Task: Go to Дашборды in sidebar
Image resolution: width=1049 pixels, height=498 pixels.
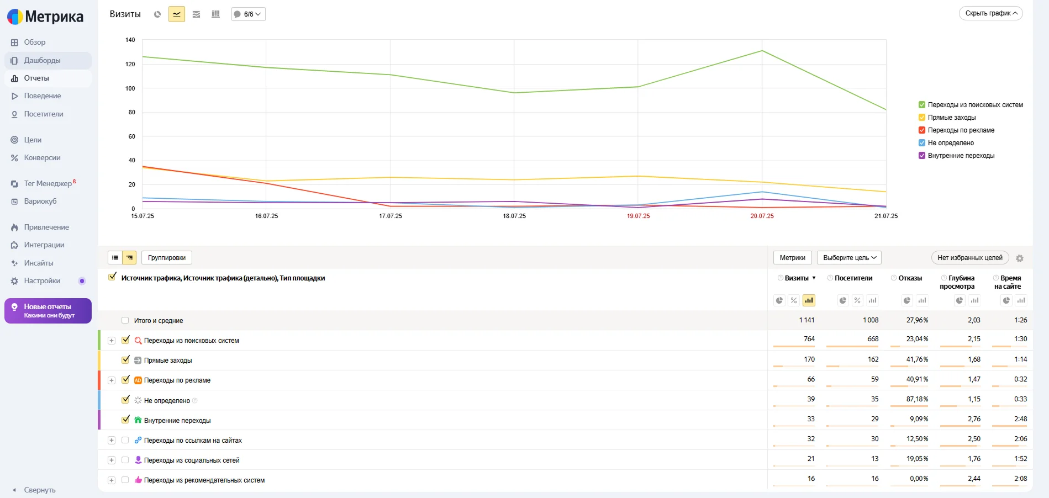Action: (x=42, y=61)
